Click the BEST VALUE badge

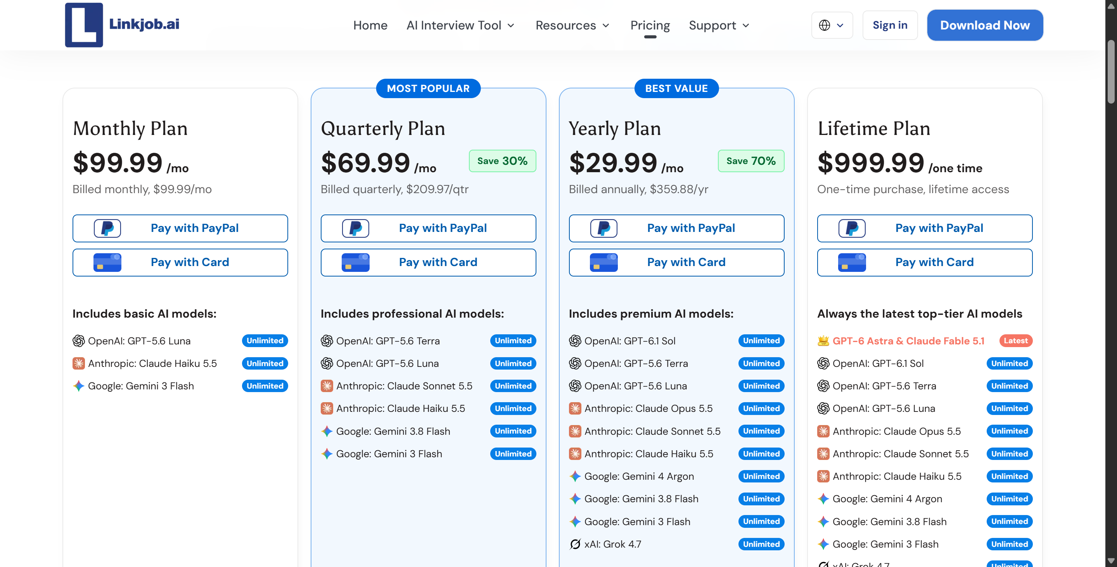(676, 88)
